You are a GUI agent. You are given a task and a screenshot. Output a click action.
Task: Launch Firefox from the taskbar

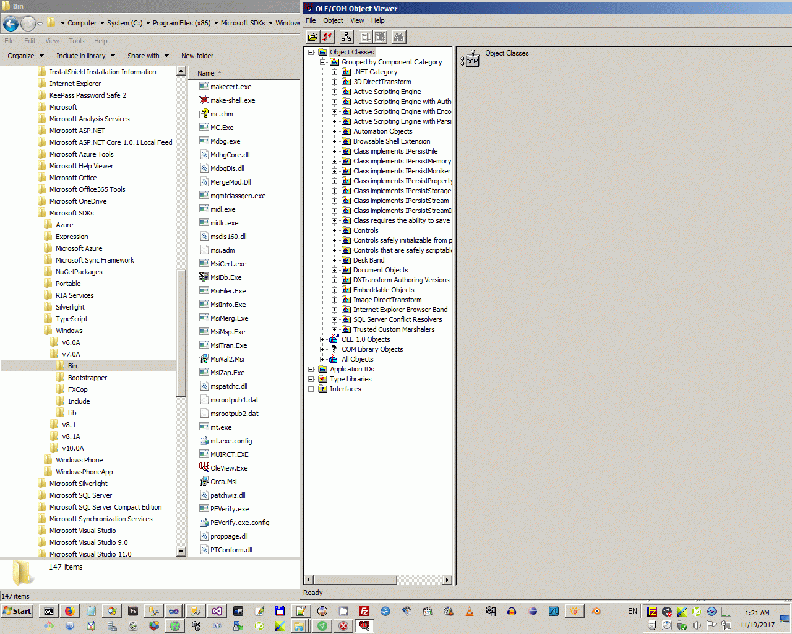tap(69, 611)
